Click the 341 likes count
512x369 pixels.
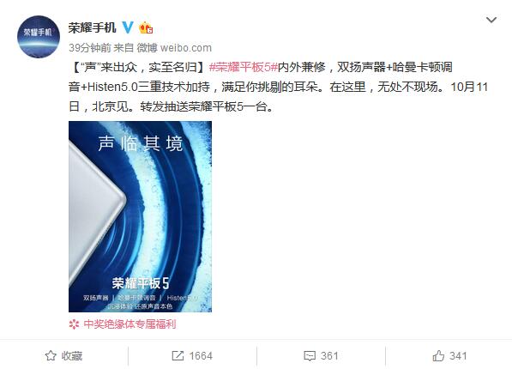(x=458, y=355)
